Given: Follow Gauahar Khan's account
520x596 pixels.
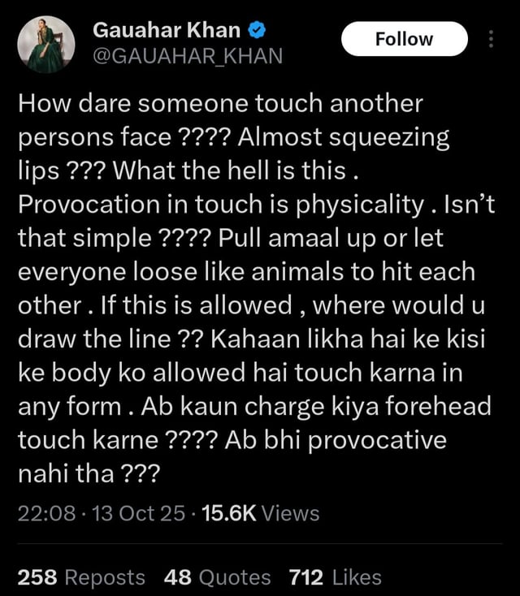Looking at the screenshot, I should click(x=405, y=39).
